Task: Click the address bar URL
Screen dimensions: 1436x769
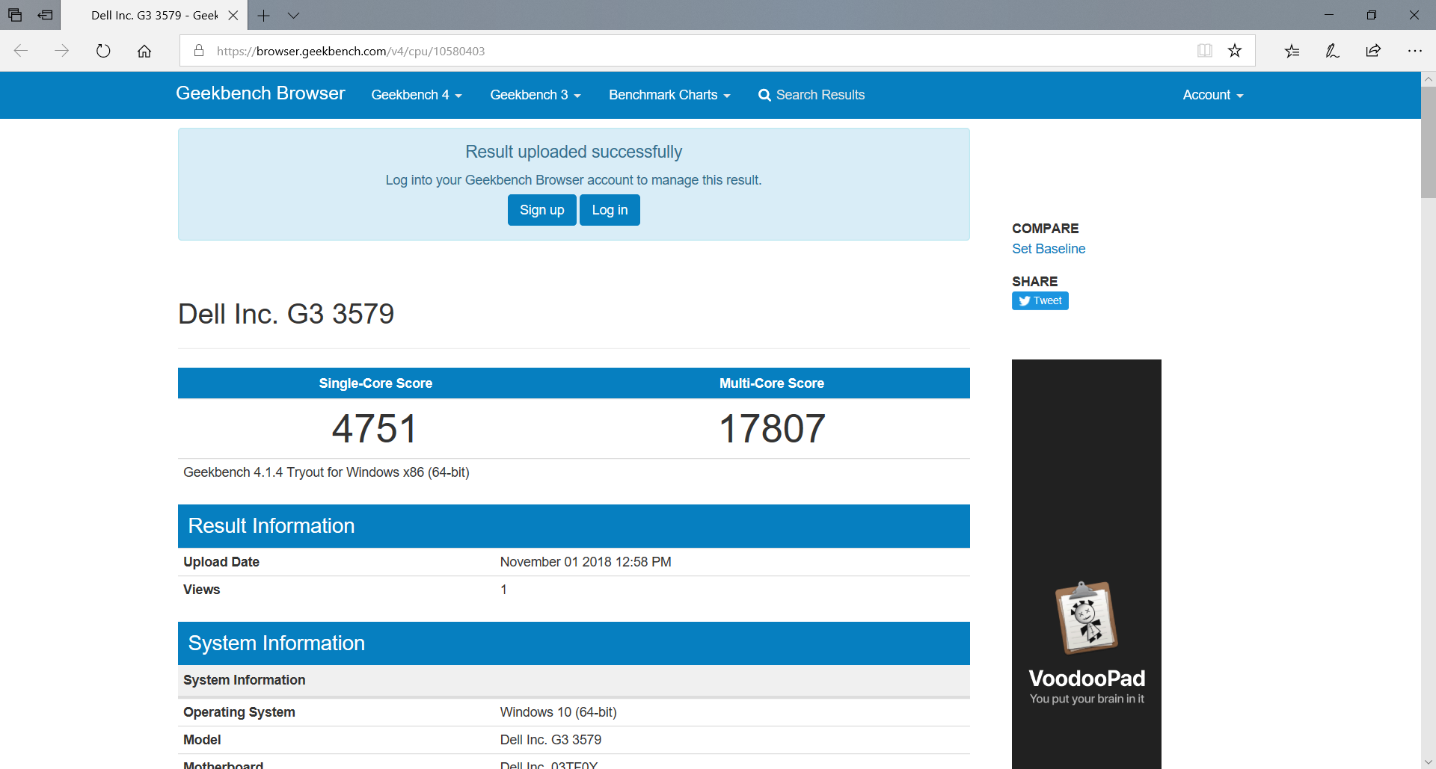Action: click(351, 51)
